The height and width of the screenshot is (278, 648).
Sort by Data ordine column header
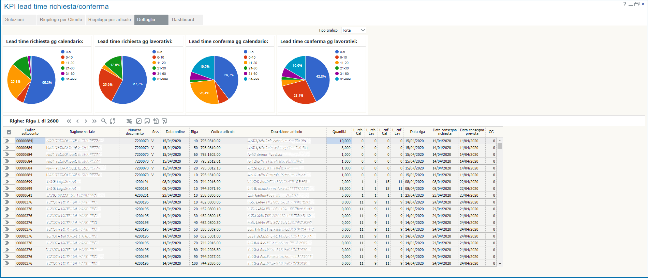[x=175, y=132]
